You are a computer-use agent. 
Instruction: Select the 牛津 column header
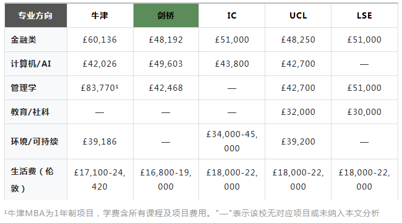(100, 15)
